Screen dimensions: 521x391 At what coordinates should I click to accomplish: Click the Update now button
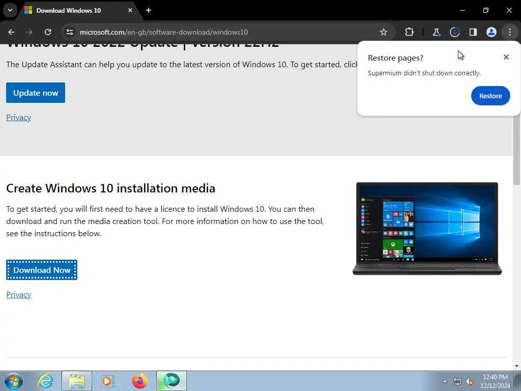click(36, 93)
